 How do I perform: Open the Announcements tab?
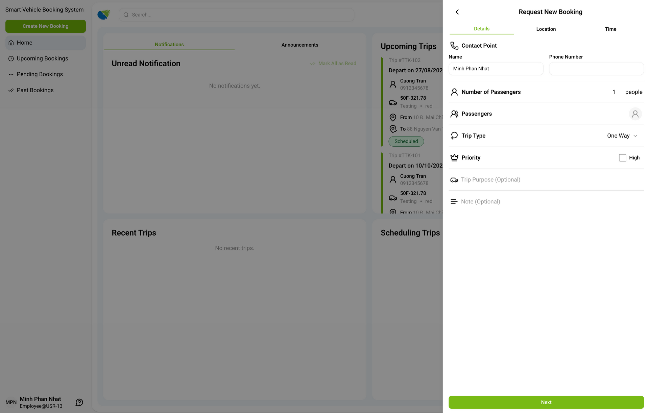(x=299, y=45)
